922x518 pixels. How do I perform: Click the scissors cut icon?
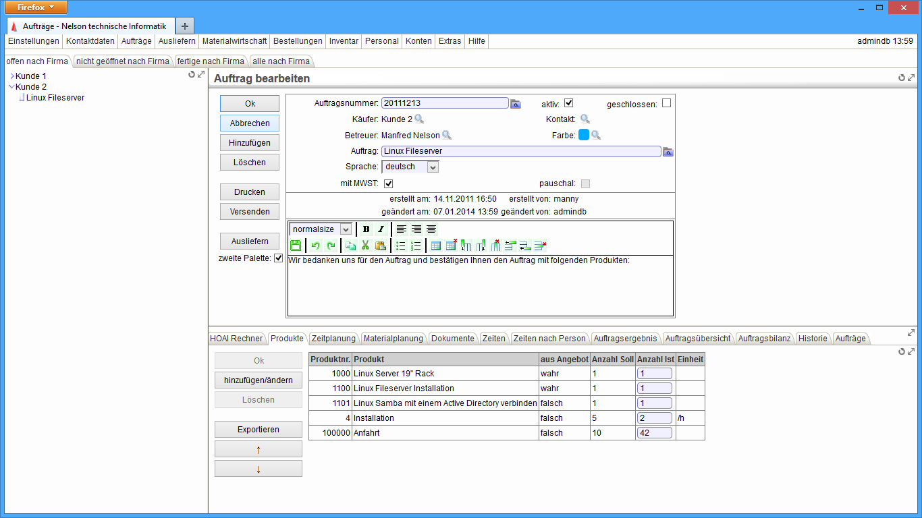pyautogui.click(x=365, y=246)
